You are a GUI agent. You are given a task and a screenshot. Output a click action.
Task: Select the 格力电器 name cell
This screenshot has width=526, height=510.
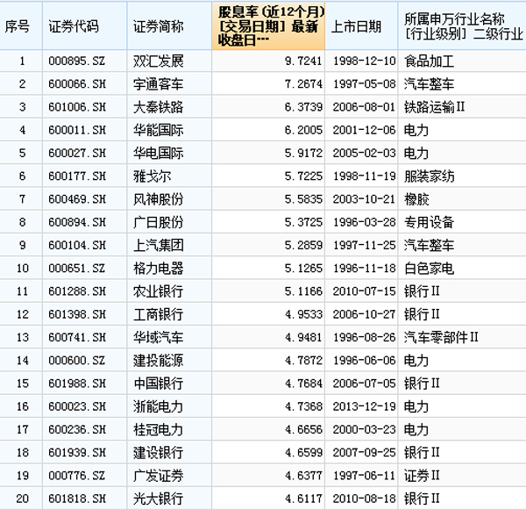coord(158,268)
